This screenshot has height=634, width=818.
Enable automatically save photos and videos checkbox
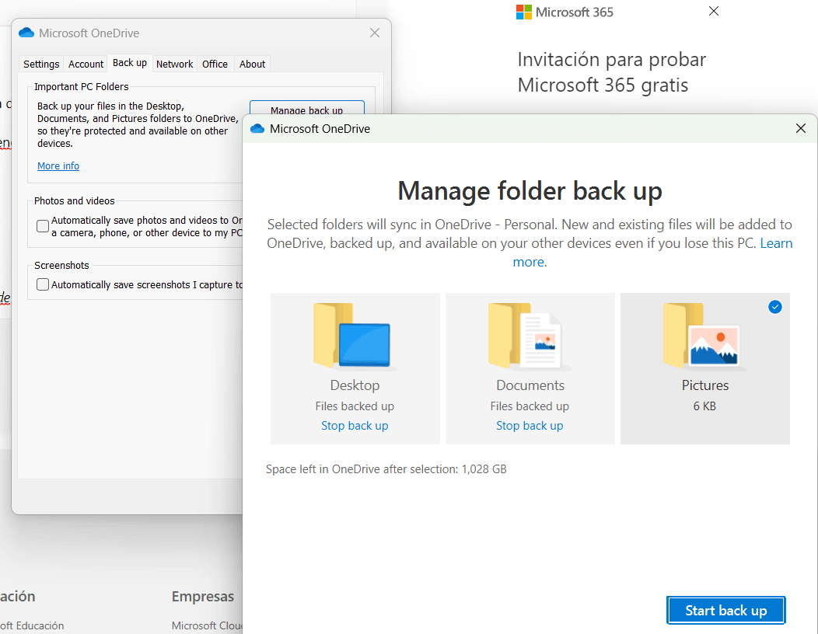point(43,226)
